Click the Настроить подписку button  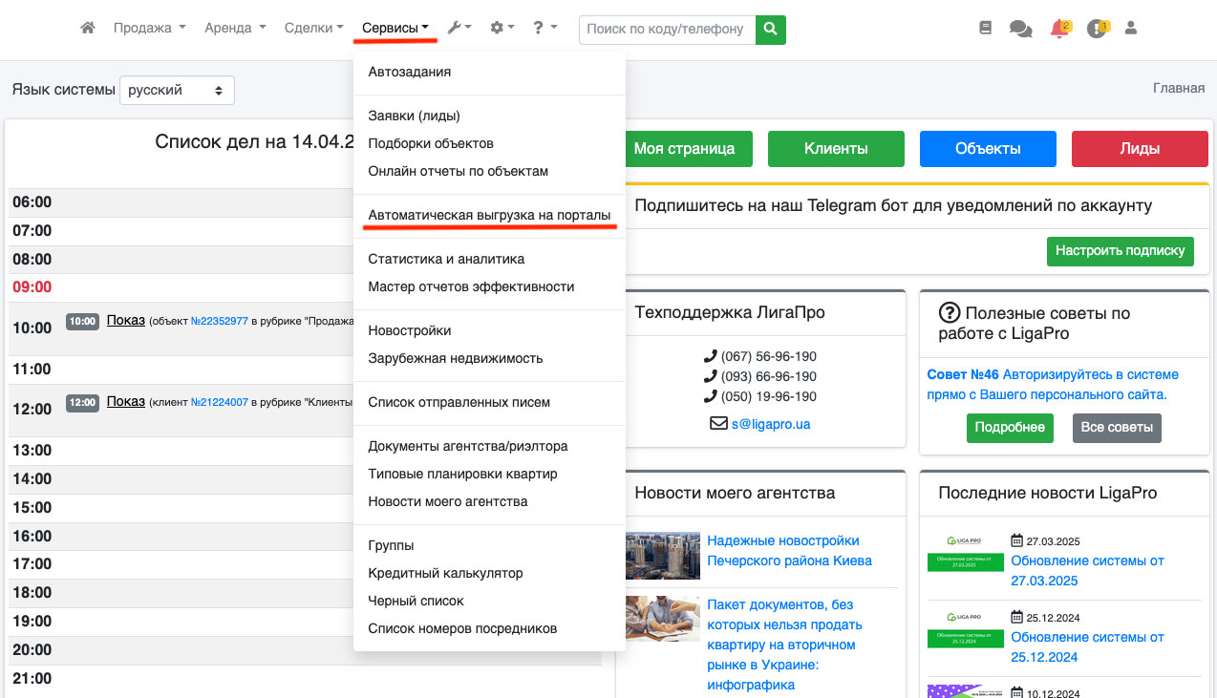coord(1121,251)
